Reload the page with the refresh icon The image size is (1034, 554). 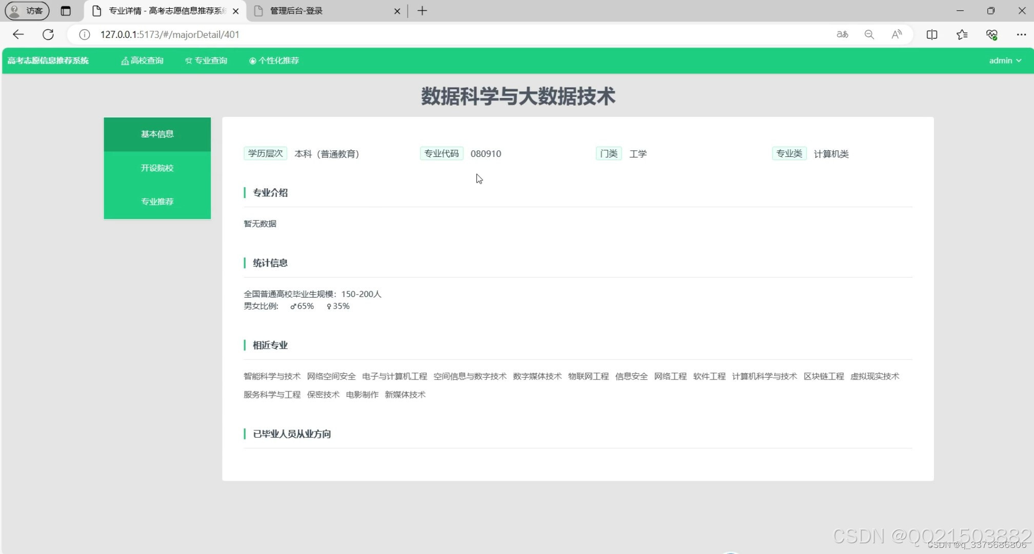[48, 34]
